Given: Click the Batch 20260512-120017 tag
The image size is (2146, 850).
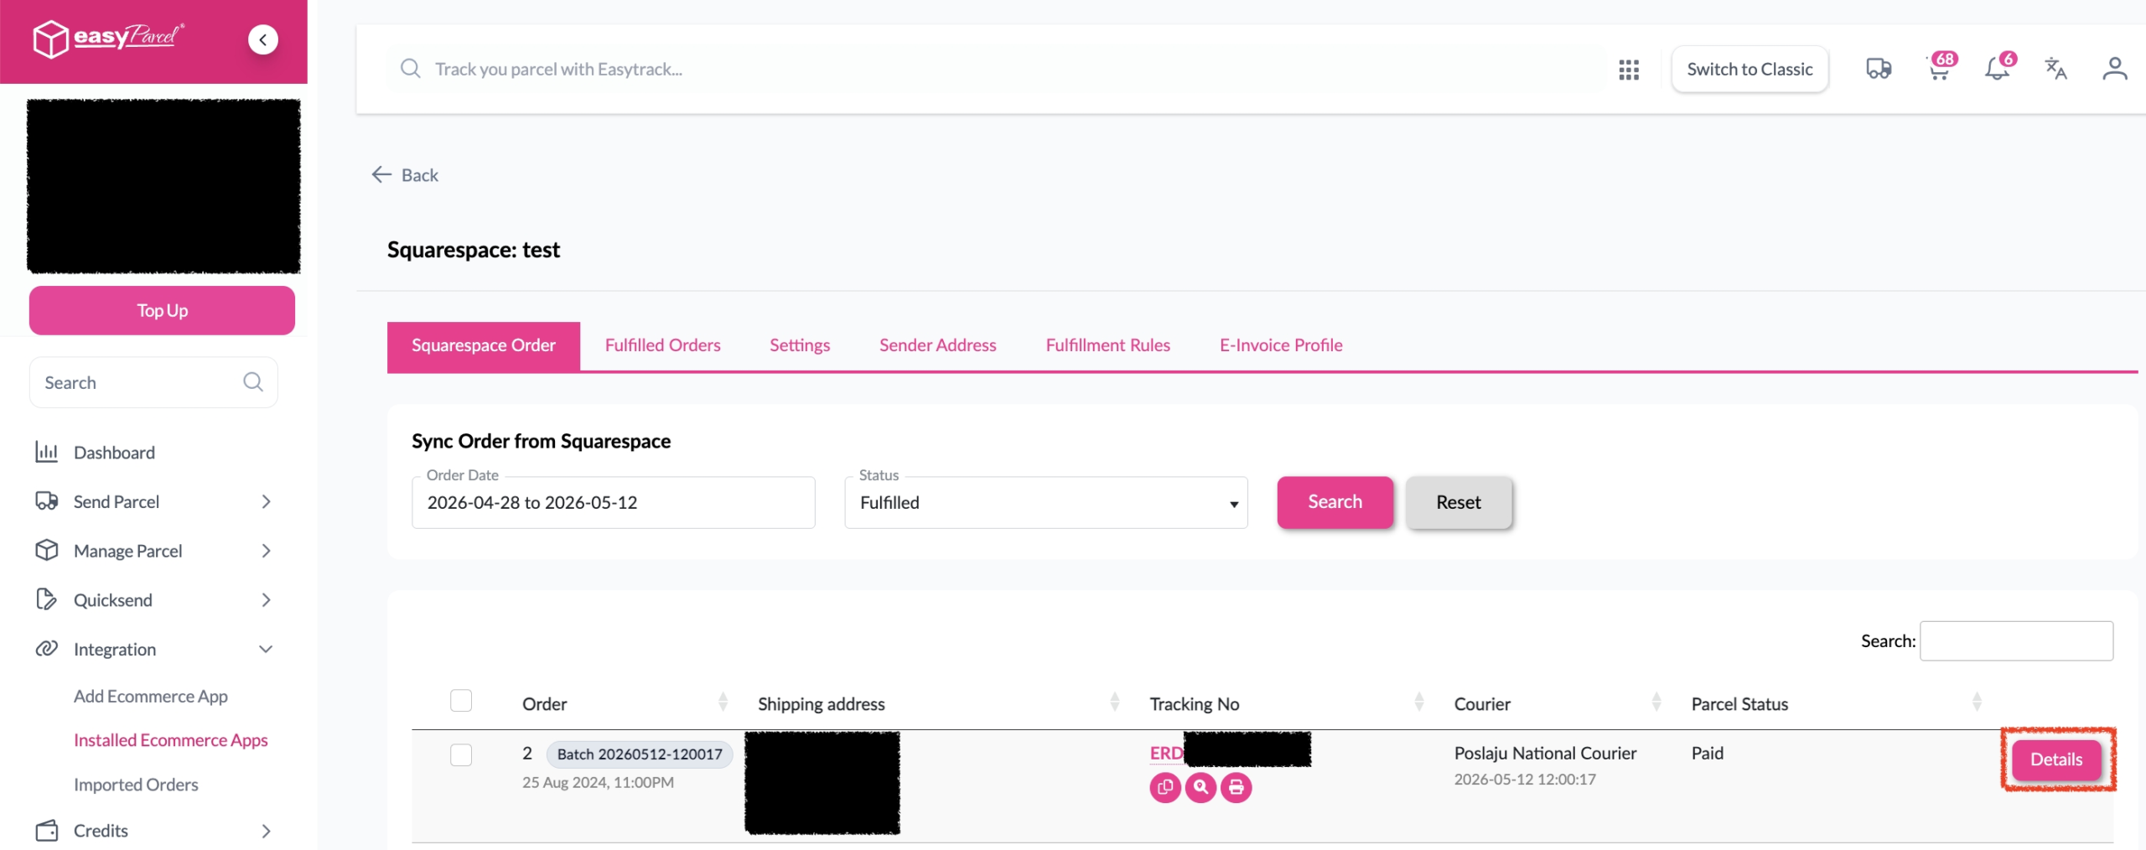Looking at the screenshot, I should [x=640, y=754].
